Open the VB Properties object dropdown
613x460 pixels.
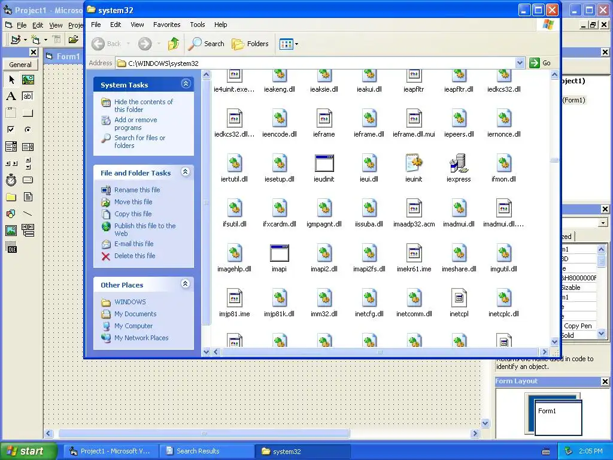pos(603,223)
